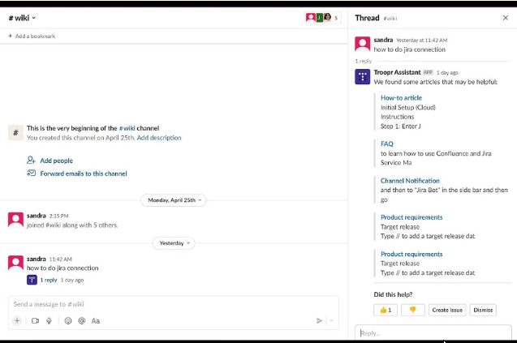
Task: Dismiss the Troopr Assistant suggestions
Action: (x=483, y=310)
